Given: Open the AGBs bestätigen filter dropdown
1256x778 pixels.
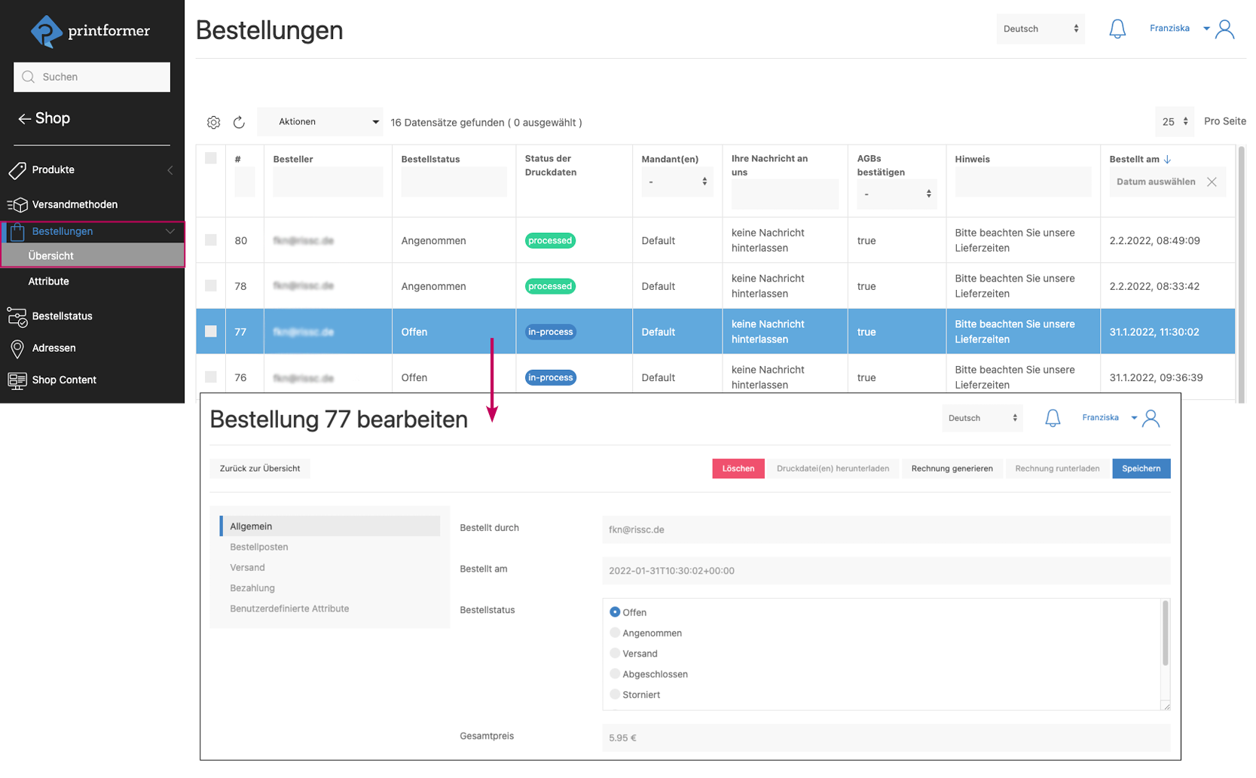Looking at the screenshot, I should tap(897, 194).
